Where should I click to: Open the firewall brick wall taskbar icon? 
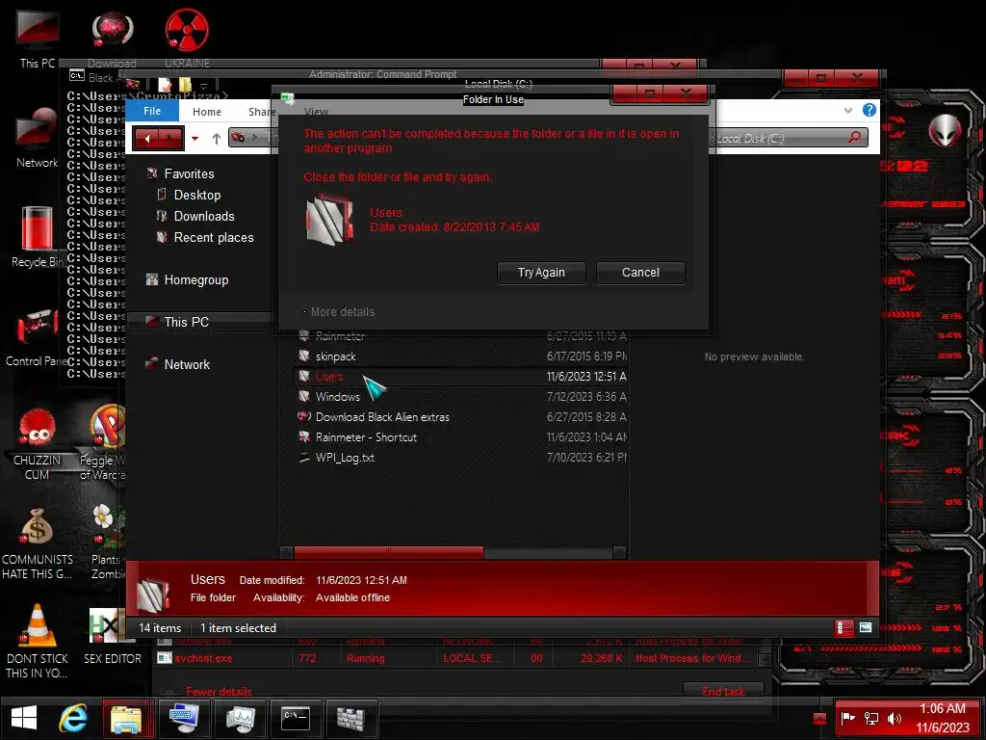click(x=351, y=717)
